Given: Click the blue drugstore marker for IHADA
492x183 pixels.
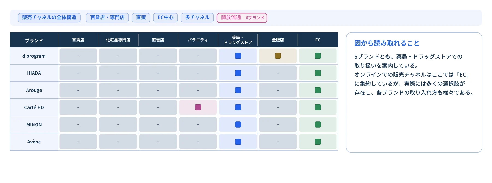Looking at the screenshot, I should (238, 73).
